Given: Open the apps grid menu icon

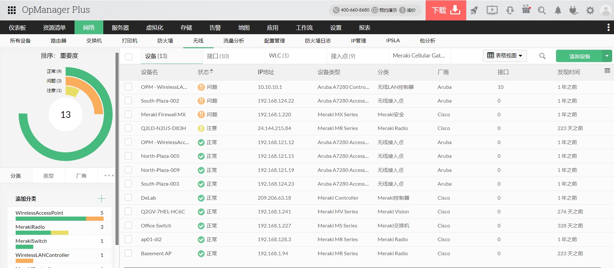Looking at the screenshot, I should point(12,10).
